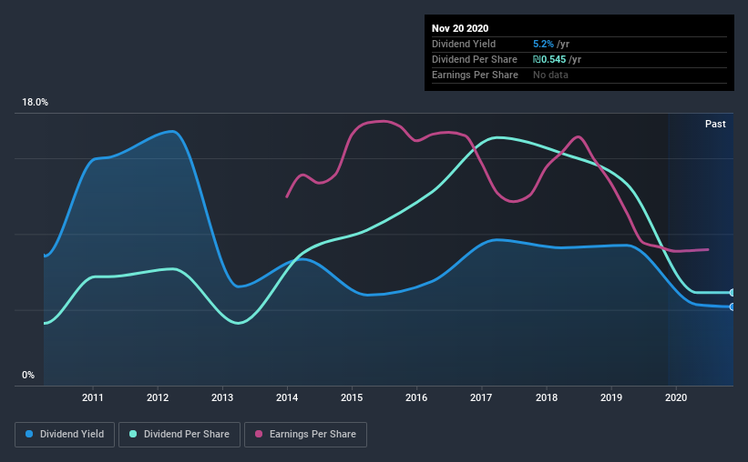Click the 2016 x-axis label

[416, 397]
